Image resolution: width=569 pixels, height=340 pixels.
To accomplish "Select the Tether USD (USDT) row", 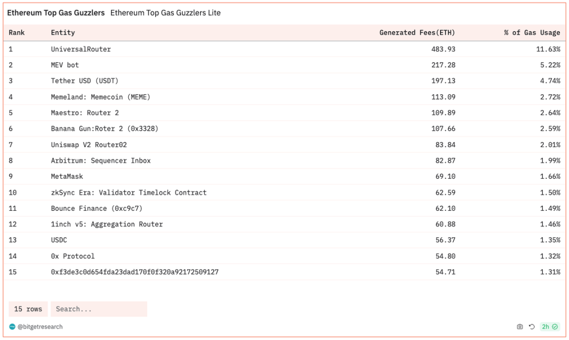I will click(x=84, y=81).
